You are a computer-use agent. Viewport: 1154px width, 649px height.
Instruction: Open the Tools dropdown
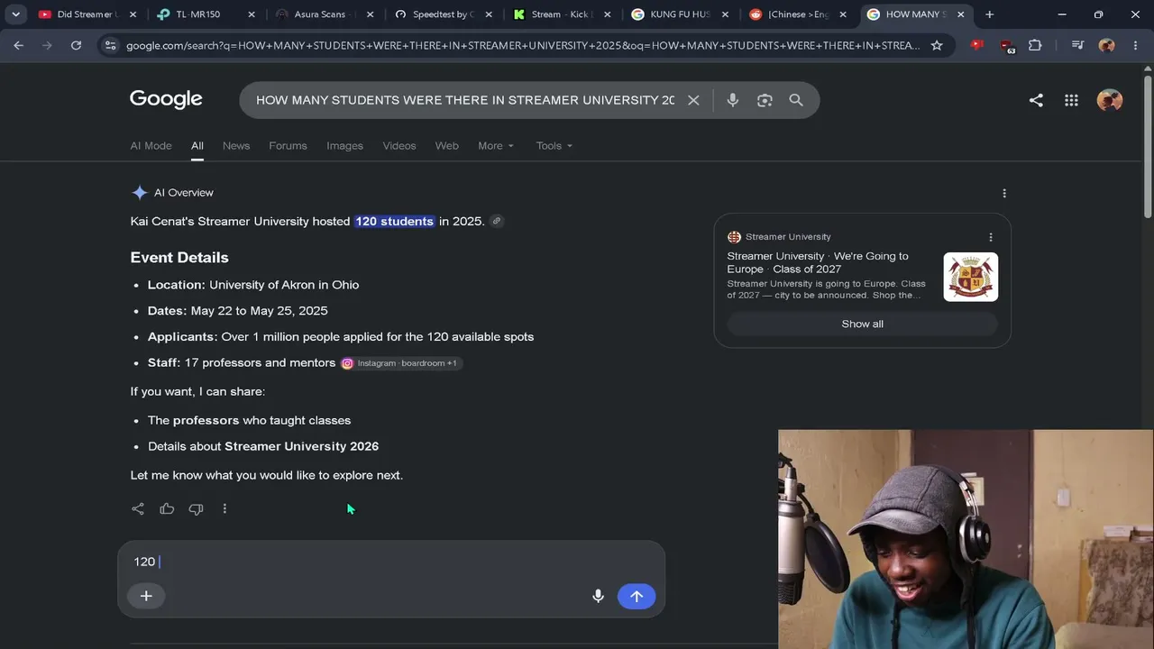tap(554, 146)
